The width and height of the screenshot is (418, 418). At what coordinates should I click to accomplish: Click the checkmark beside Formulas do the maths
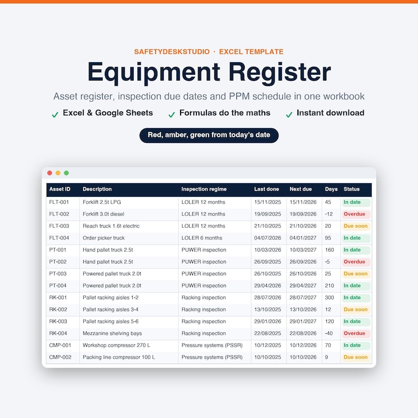tap(172, 115)
